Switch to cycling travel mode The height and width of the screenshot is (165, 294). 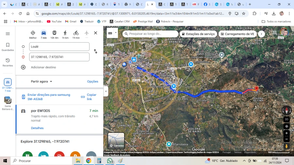pos(76,33)
